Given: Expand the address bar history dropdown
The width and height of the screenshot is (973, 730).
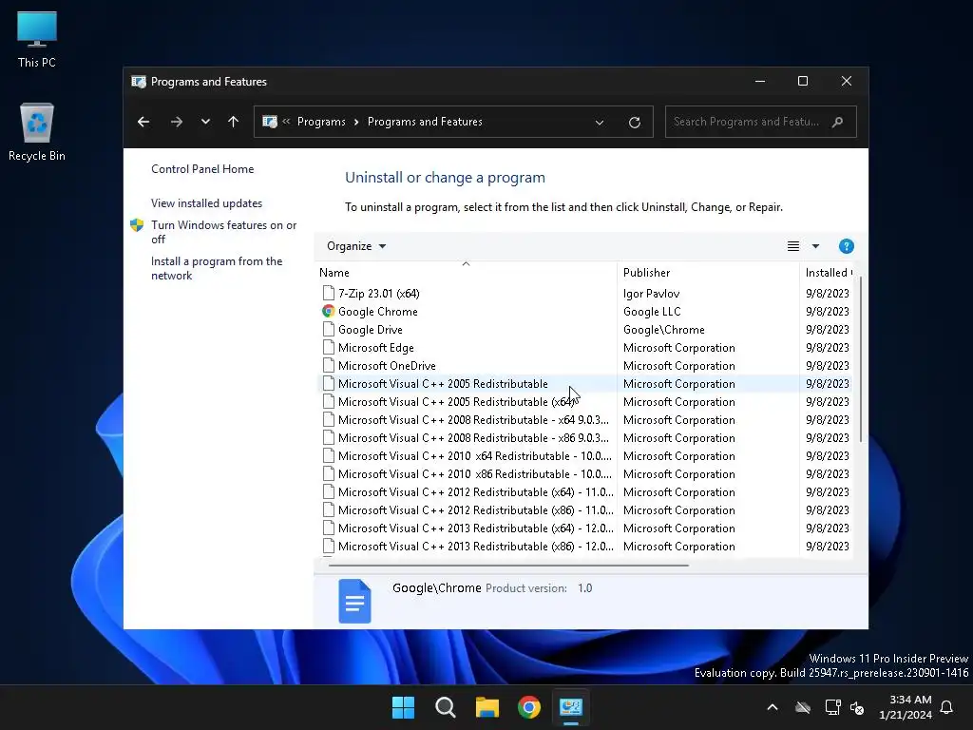Looking at the screenshot, I should (600, 123).
